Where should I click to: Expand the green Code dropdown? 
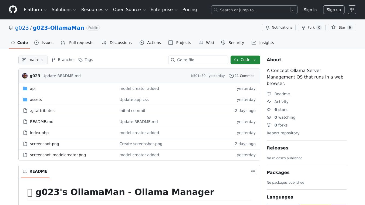pos(245,60)
